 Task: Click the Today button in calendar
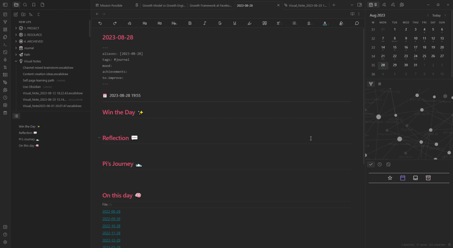coord(436,16)
